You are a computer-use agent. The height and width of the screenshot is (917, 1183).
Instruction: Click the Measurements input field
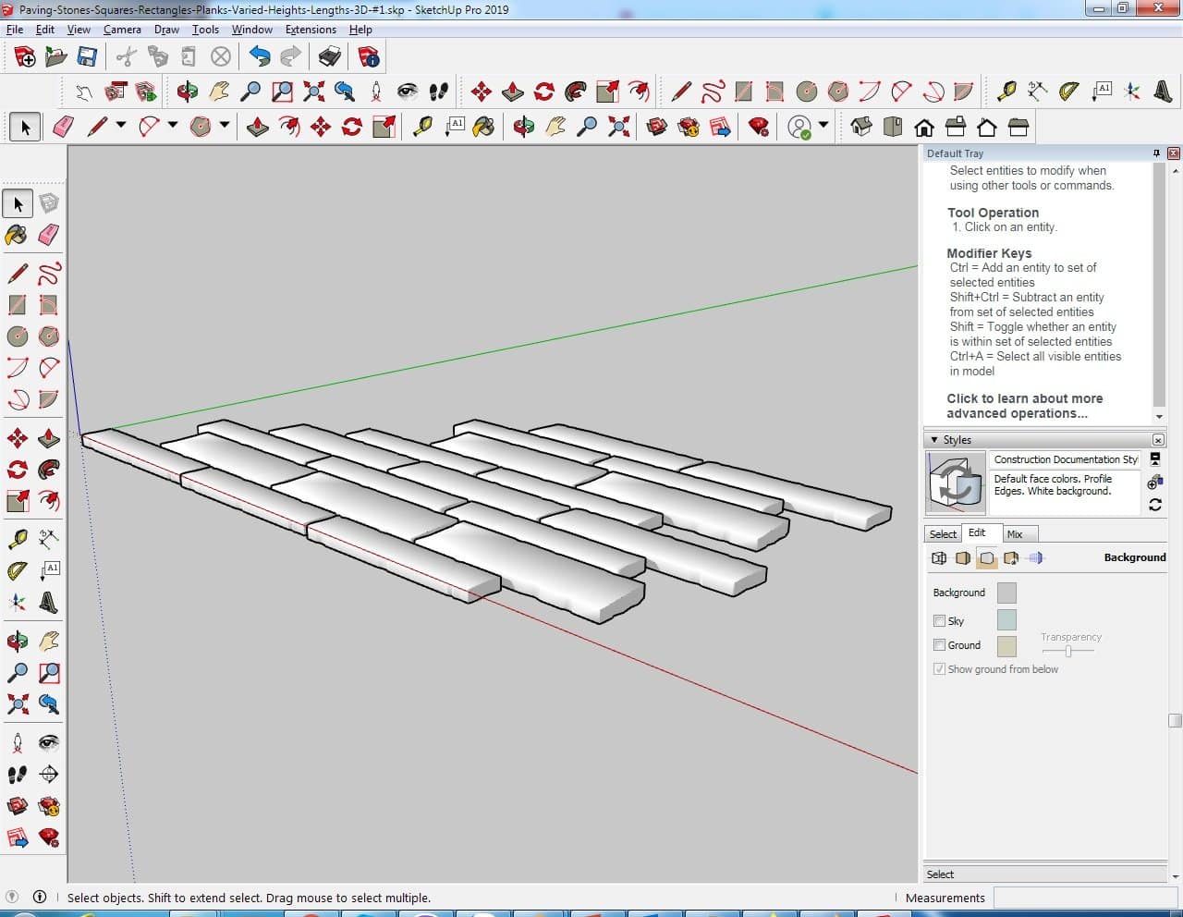point(1084,898)
